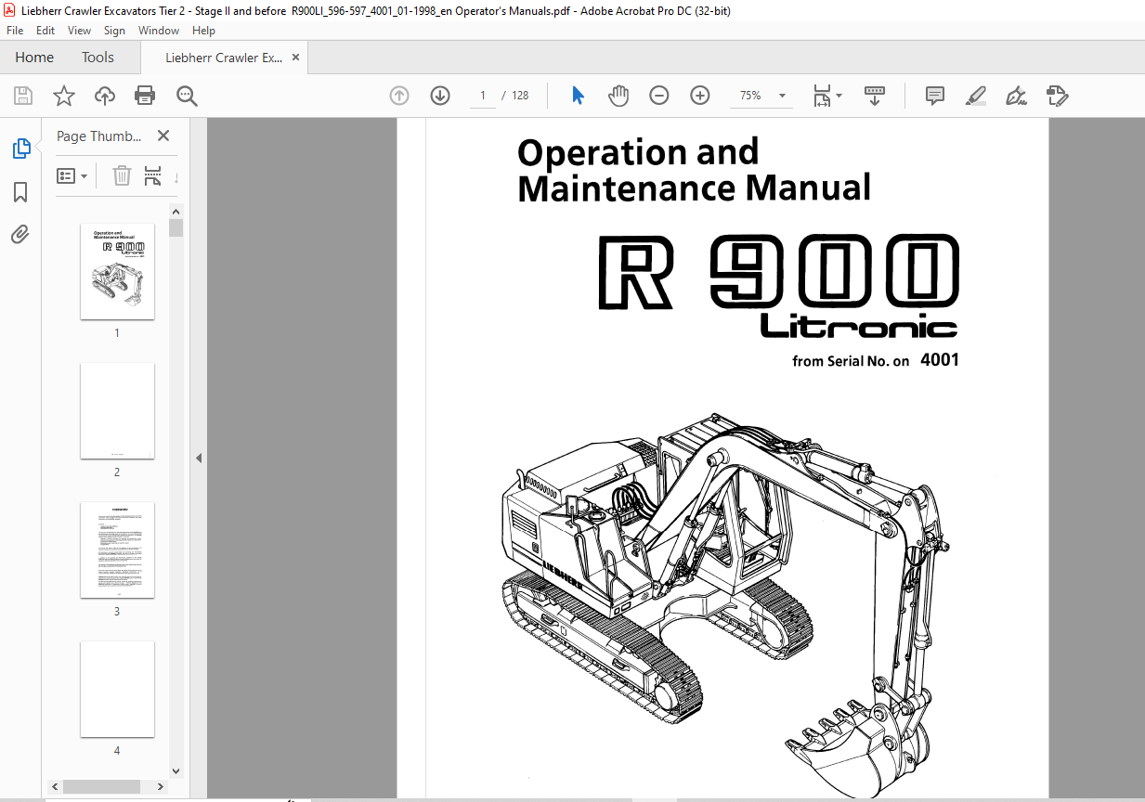Click the thumbnails horizontal scrollbar left arrow
This screenshot has height=802, width=1145.
tap(55, 786)
